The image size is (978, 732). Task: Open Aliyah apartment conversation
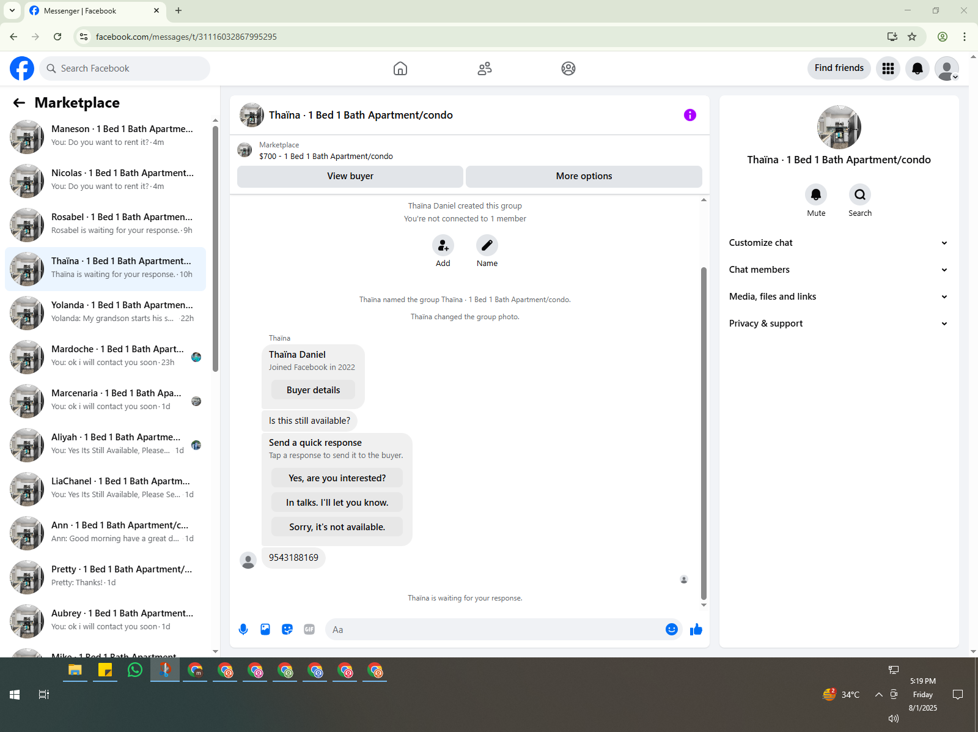pos(105,445)
